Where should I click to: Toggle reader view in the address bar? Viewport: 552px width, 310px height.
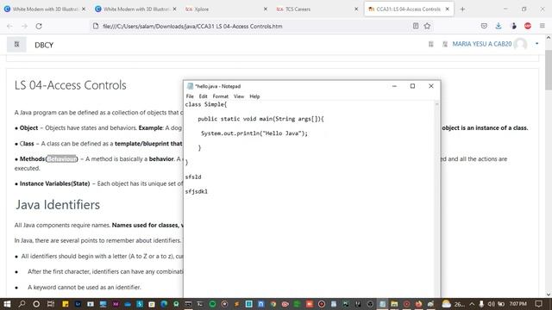(416, 26)
